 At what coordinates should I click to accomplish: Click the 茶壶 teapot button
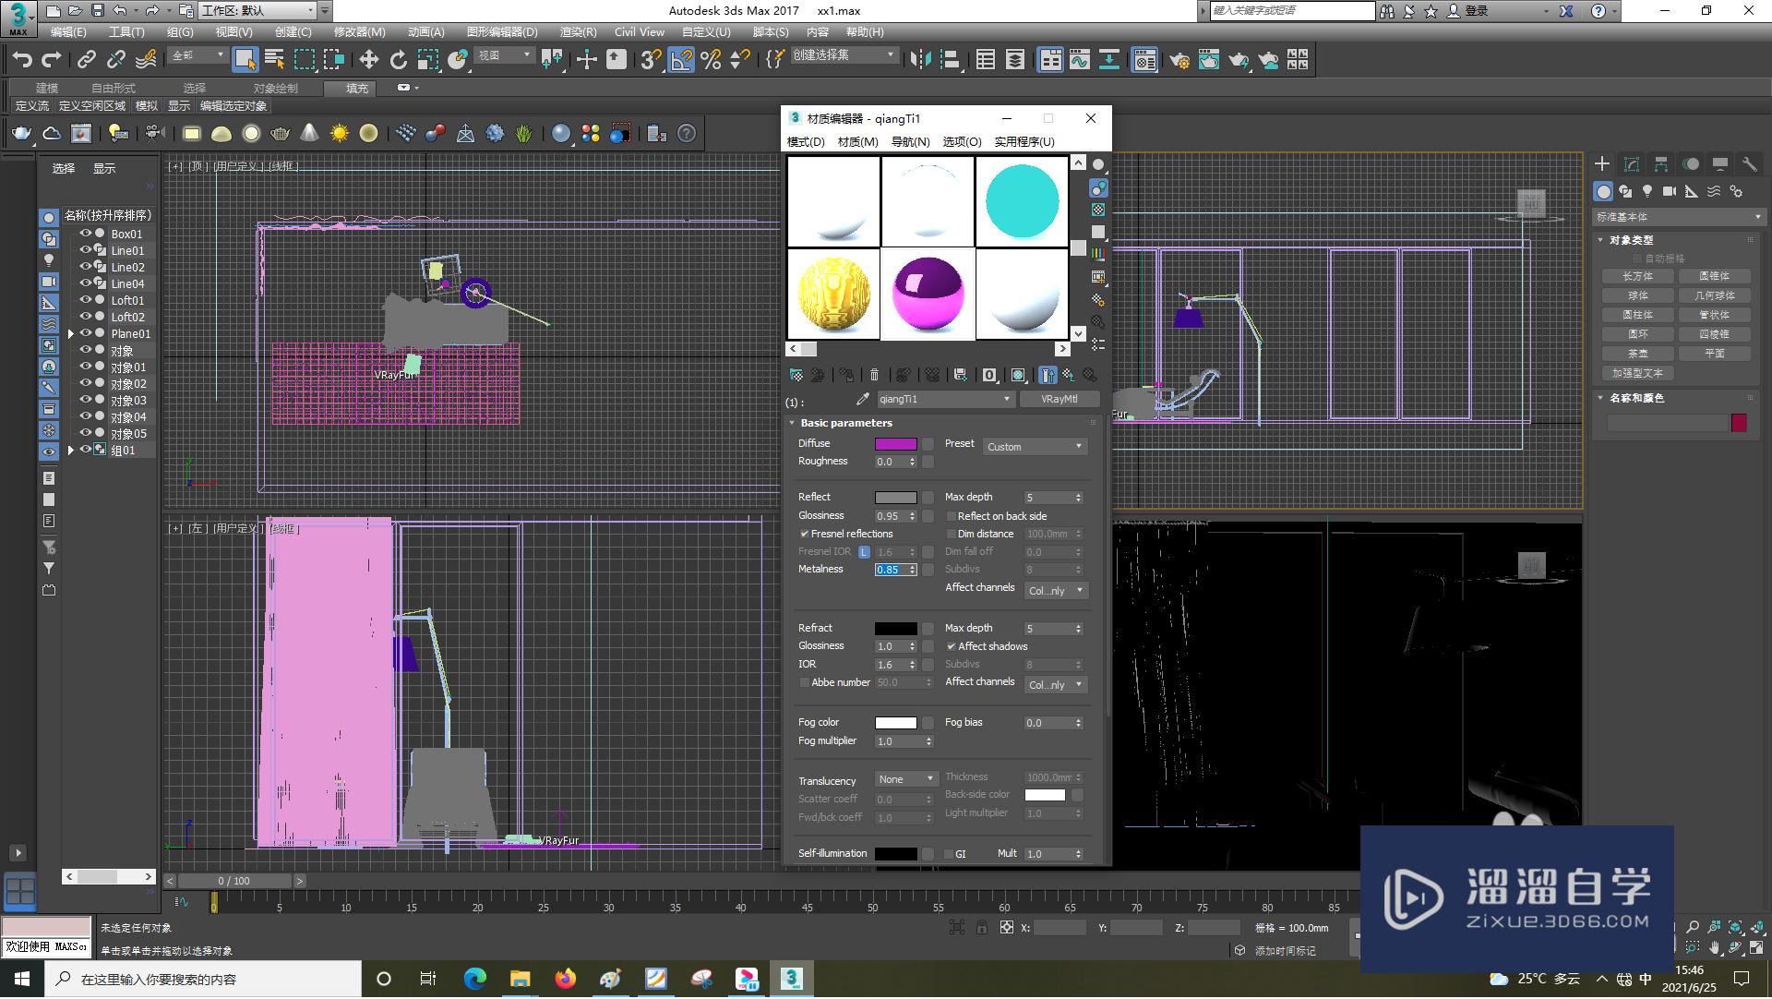[x=1638, y=355]
